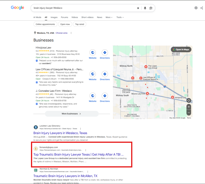The width and height of the screenshot is (205, 184).
Task: Click the Open in Maps button
Action: click(181, 50)
